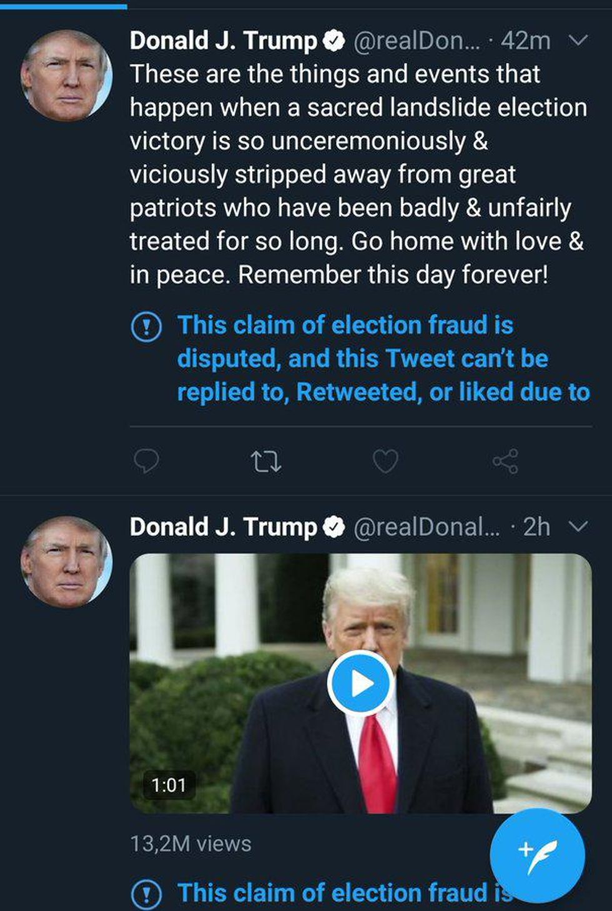
Task: Open the Donald J. Trump name on the 42m tweet
Action: click(224, 41)
